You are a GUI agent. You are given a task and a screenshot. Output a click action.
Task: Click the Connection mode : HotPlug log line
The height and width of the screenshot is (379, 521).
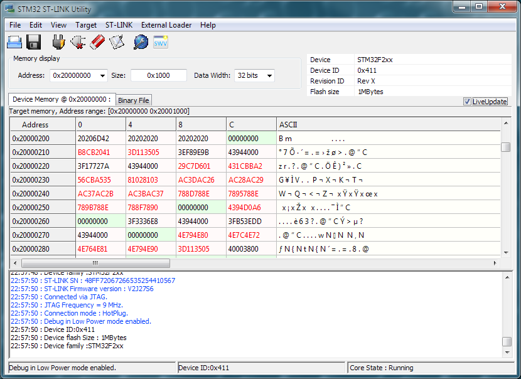click(69, 313)
